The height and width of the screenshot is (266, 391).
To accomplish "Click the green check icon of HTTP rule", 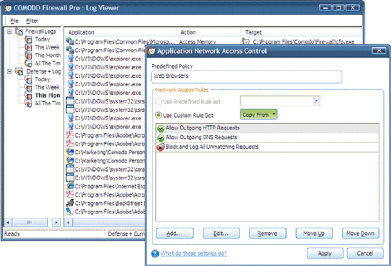I will click(161, 128).
